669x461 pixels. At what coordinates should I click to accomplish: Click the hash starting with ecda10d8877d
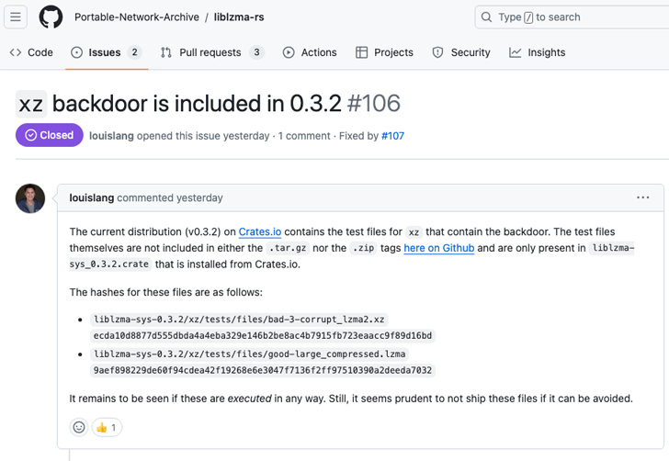click(263, 335)
